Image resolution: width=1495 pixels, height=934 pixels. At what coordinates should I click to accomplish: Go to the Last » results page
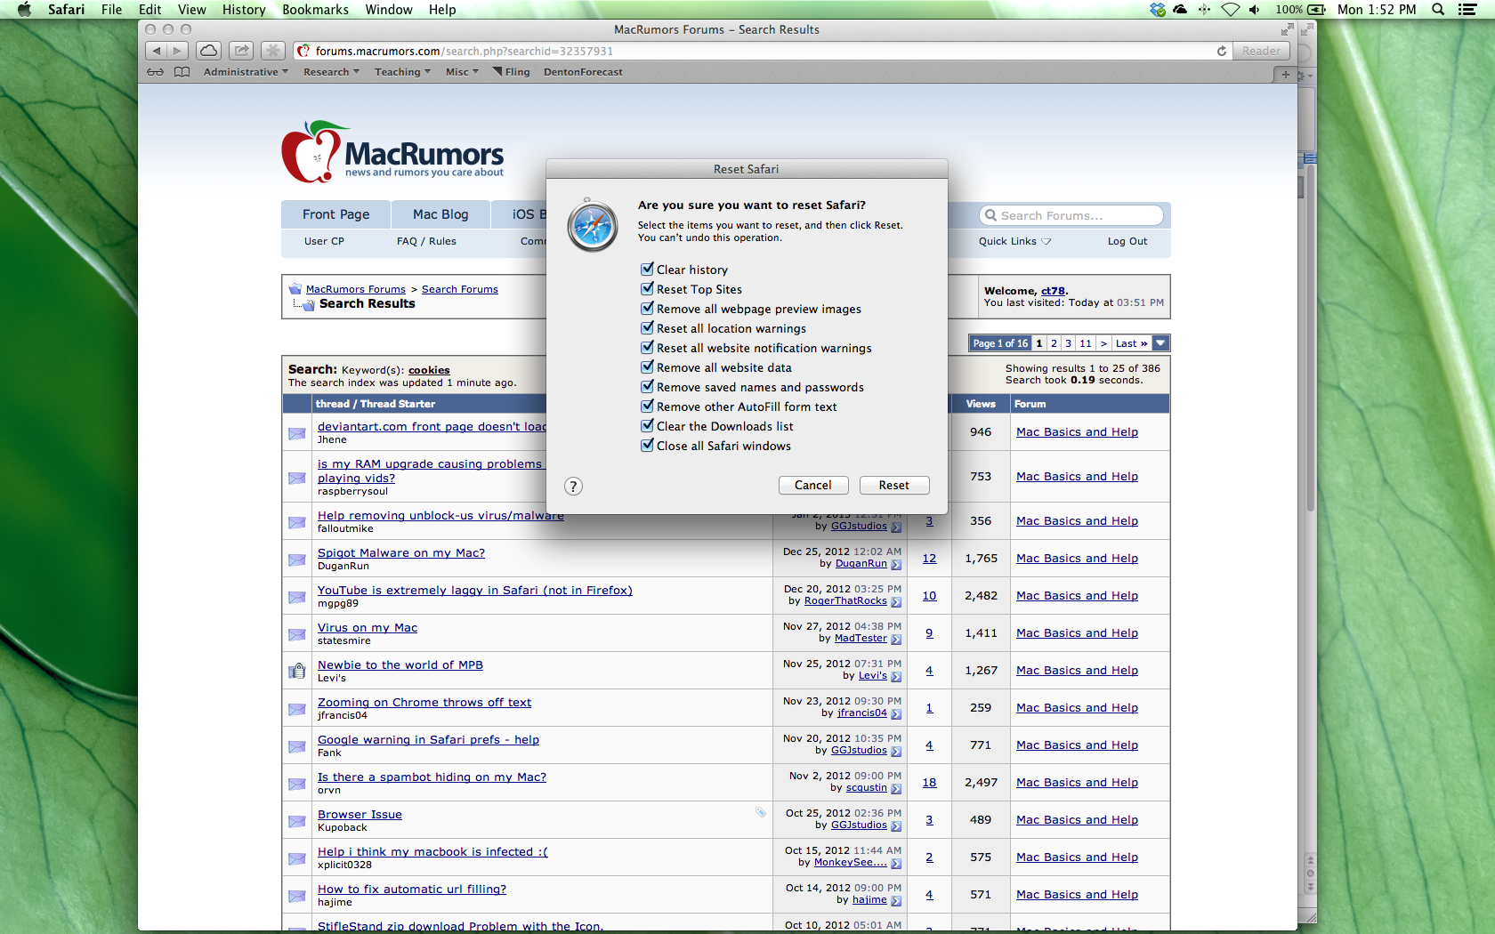pyautogui.click(x=1131, y=343)
